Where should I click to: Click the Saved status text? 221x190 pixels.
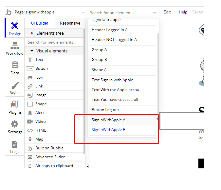point(198,12)
